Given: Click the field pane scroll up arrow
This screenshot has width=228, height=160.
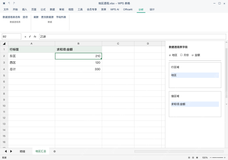Looking at the screenshot, I should coord(226,43).
